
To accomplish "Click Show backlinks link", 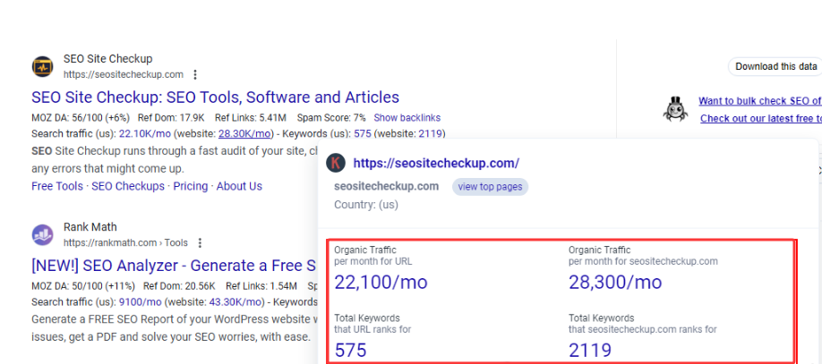I will (407, 118).
